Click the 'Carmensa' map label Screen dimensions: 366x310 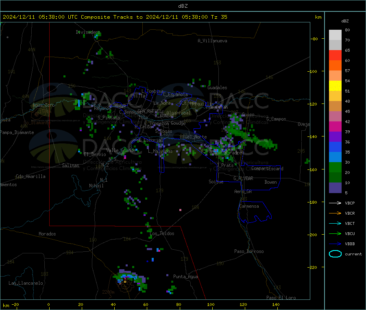pyautogui.click(x=249, y=207)
